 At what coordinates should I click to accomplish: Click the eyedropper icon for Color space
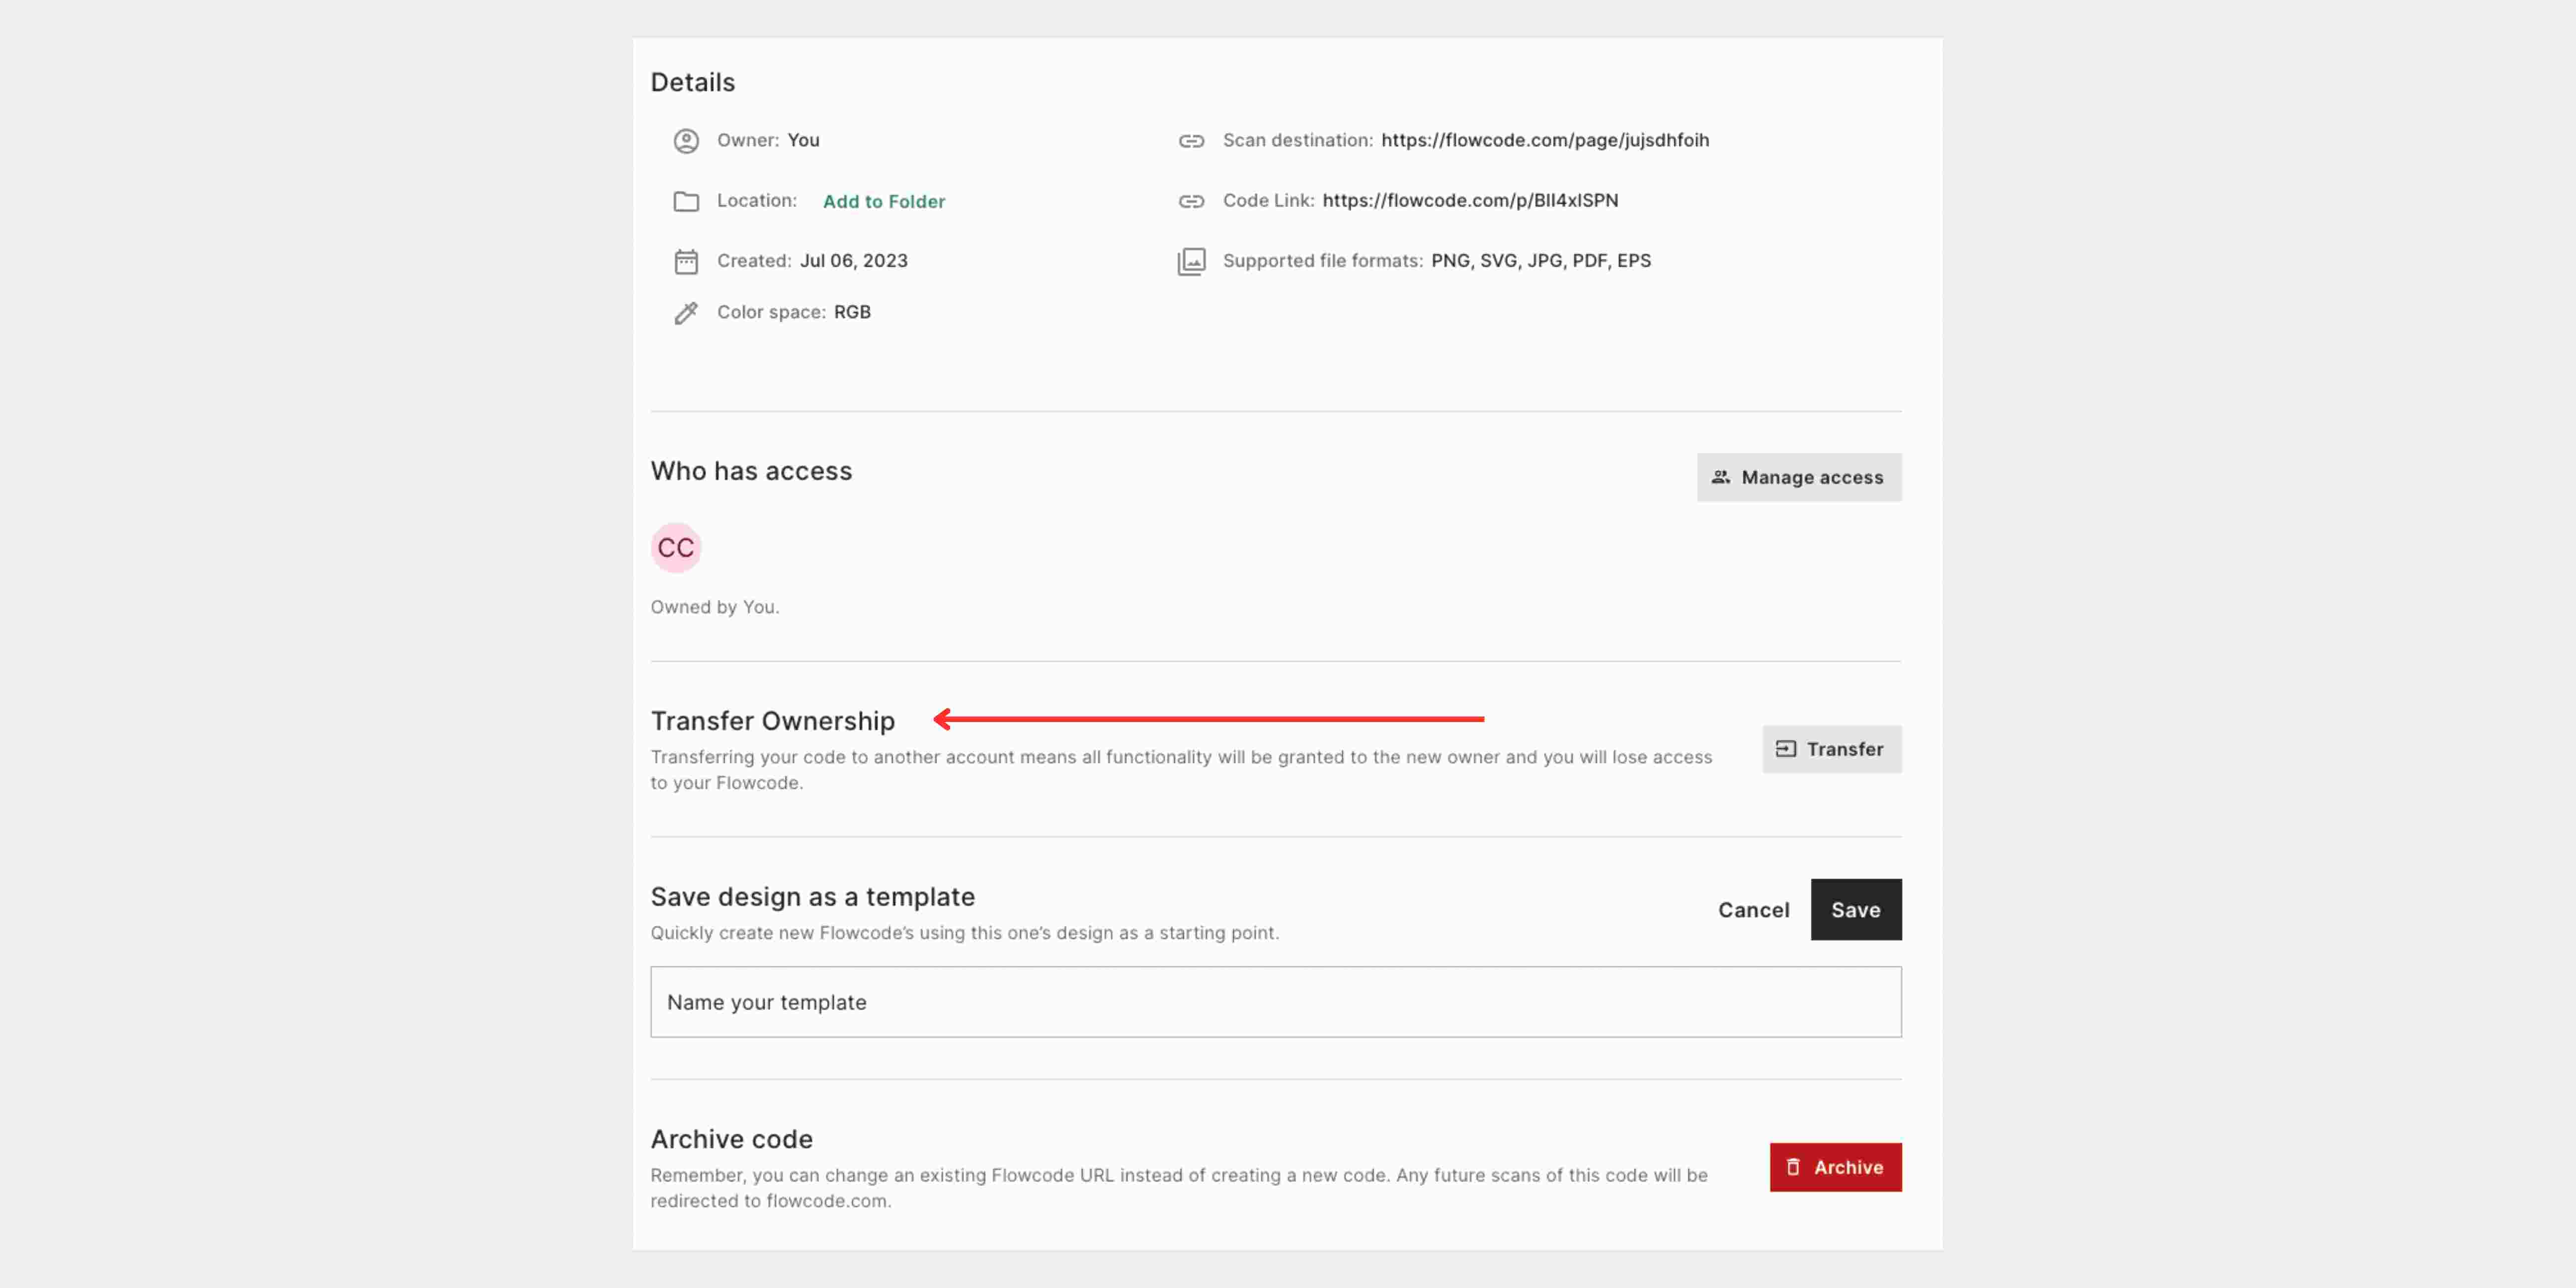686,312
